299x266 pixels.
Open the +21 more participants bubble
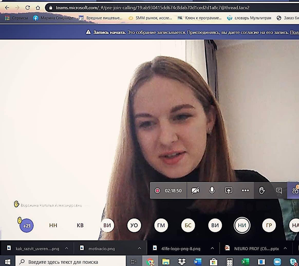[26, 225]
